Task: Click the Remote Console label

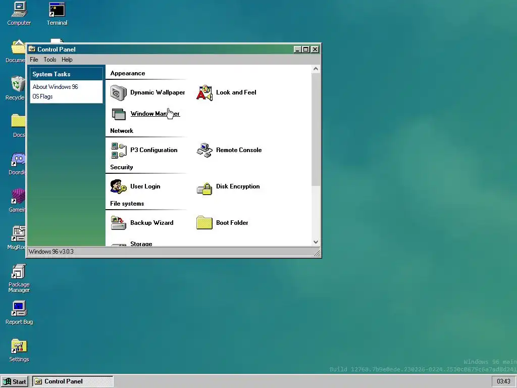Action: click(239, 150)
